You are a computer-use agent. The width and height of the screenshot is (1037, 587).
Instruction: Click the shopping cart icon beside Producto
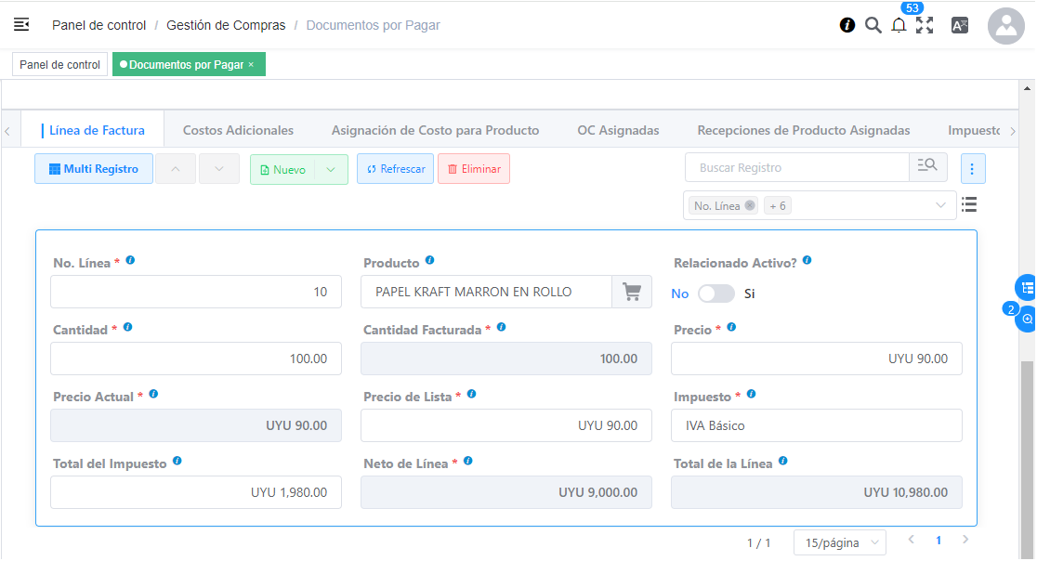[x=632, y=292]
